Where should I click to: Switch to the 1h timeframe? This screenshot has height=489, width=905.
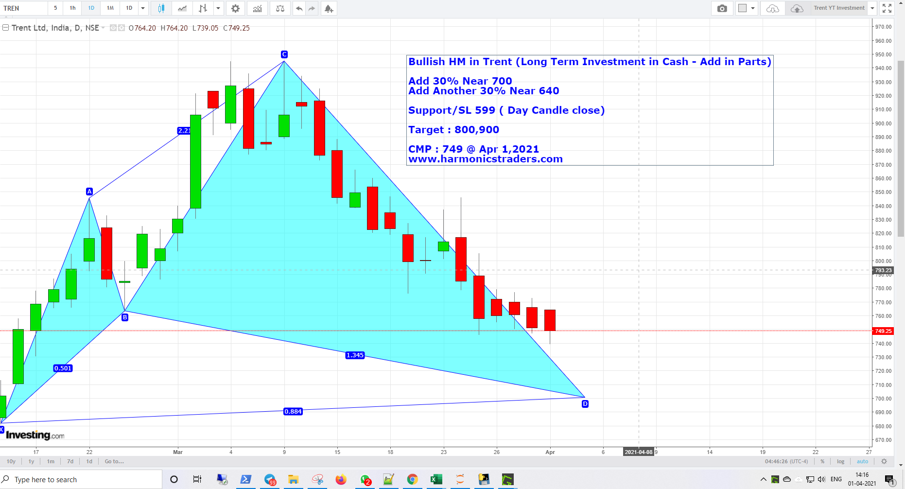(72, 8)
